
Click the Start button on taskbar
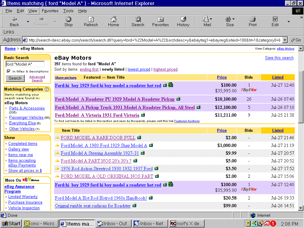[11, 224]
